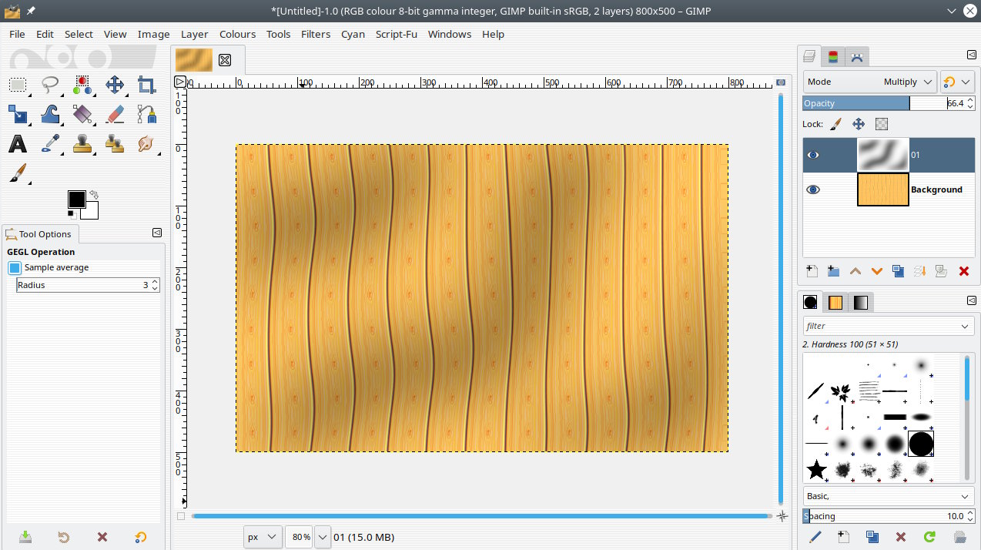Select the Rectangle Select tool

click(18, 85)
